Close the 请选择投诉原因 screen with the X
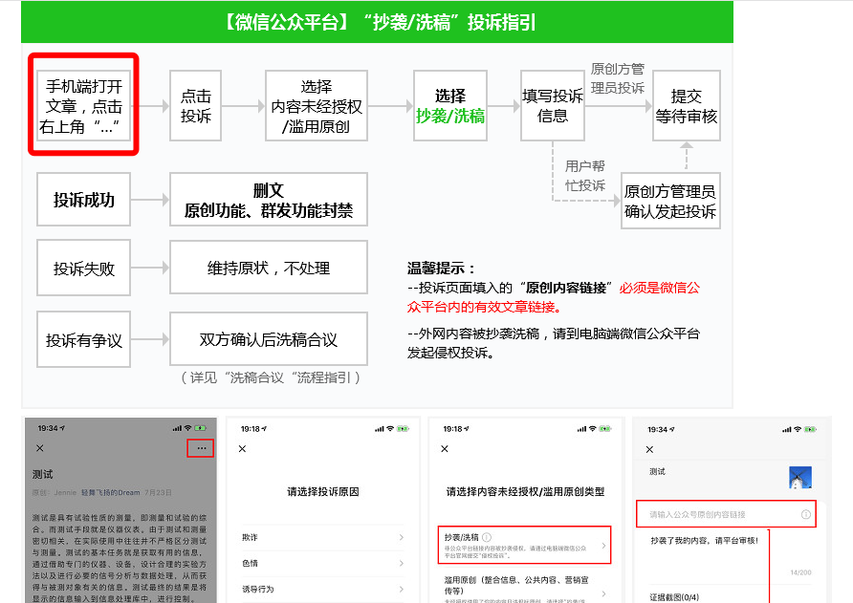This screenshot has height=603, width=853. tap(242, 448)
